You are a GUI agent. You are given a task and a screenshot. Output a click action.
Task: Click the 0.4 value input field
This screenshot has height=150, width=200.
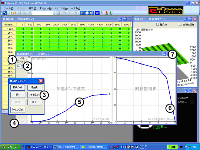[x=19, y=66]
